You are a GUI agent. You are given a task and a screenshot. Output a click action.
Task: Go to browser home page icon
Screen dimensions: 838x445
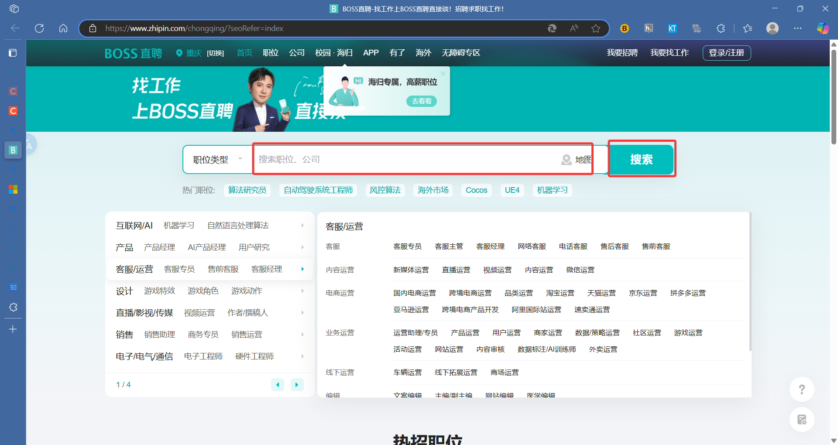(63, 28)
